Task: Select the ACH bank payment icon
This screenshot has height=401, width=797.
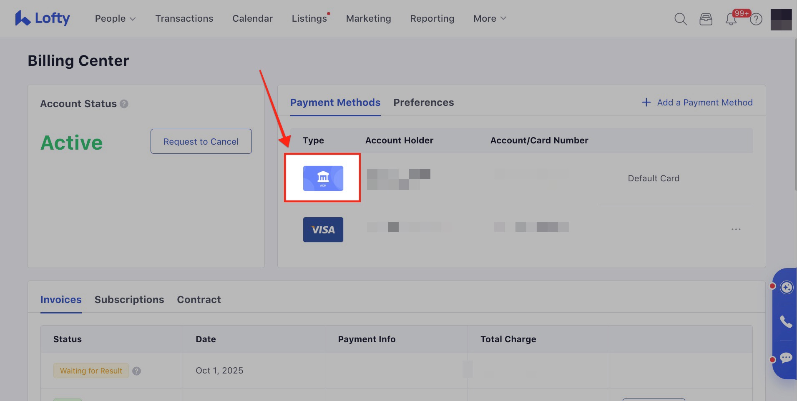Action: (323, 178)
